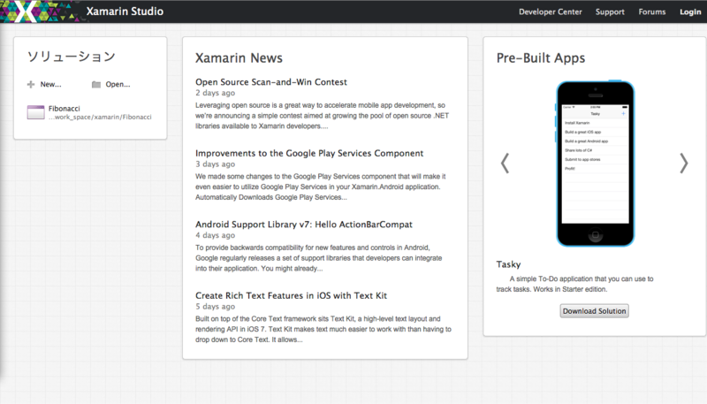Viewport: 707px width, 404px height.
Task: Click the ActionBarCompat article summary paragraph
Action: point(319,258)
